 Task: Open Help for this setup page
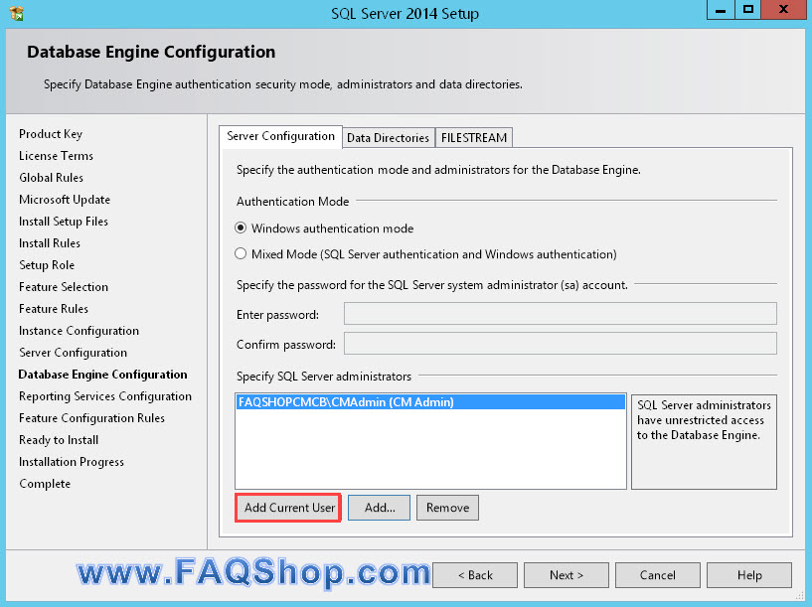[x=749, y=575]
